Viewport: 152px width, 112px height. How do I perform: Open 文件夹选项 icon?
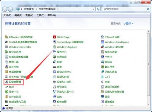click(6, 97)
